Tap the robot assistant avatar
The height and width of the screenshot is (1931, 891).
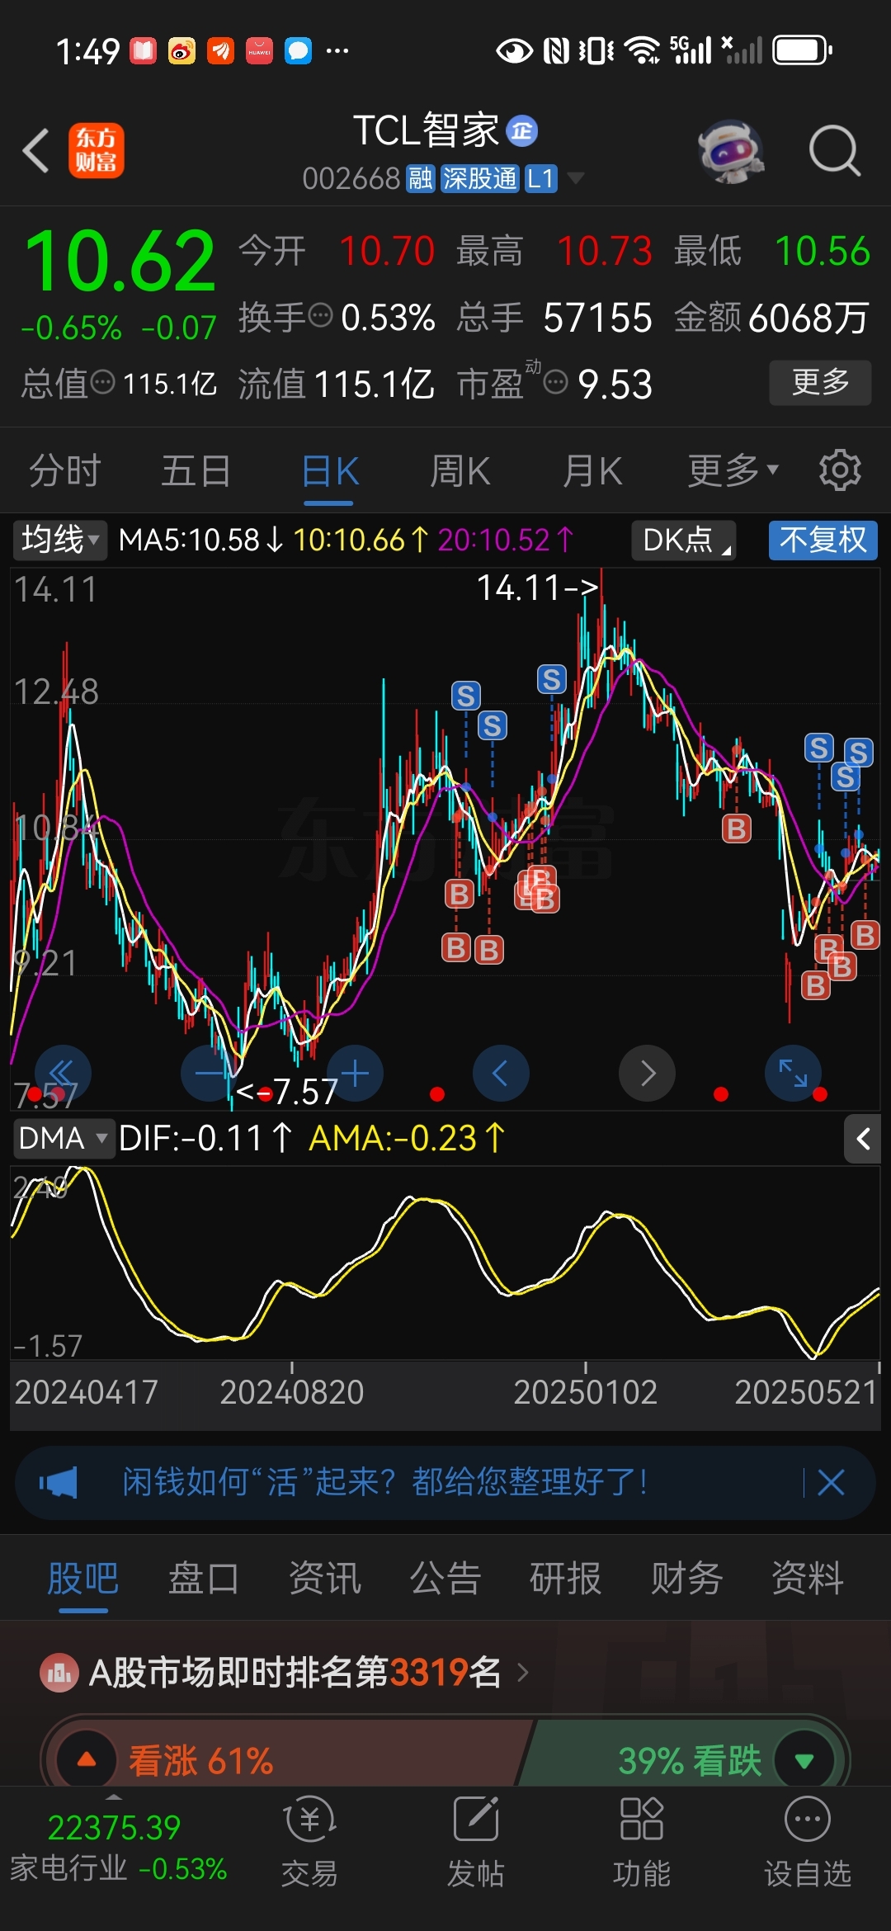point(731,151)
